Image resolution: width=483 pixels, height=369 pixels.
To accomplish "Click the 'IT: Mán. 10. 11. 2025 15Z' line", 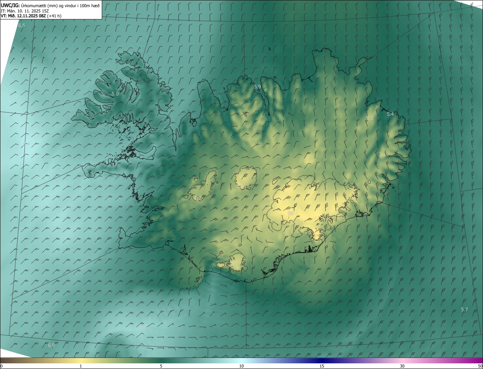I will pyautogui.click(x=25, y=11).
